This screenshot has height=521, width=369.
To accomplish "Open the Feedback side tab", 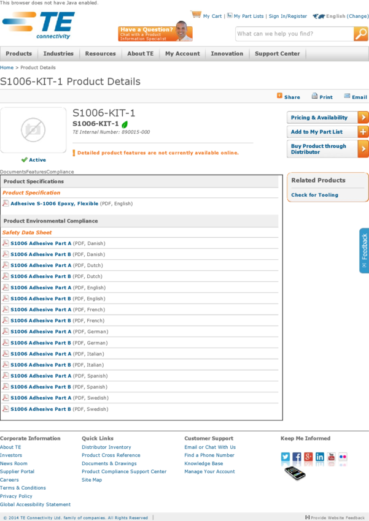I will 364,251.
